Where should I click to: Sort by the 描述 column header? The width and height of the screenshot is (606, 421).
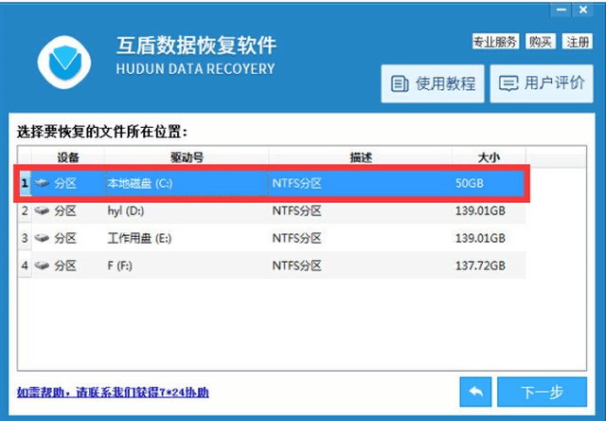coord(360,157)
